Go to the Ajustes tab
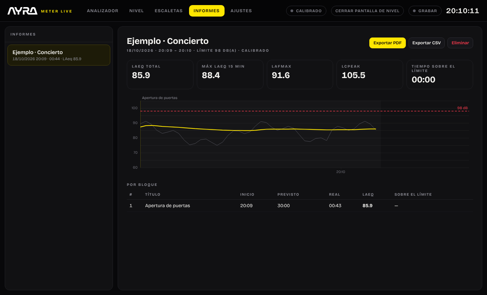This screenshot has height=295, width=487. tap(241, 11)
